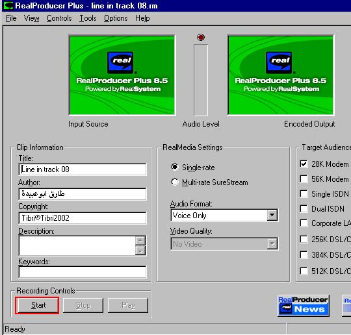The height and width of the screenshot is (335, 351).
Task: Click the Copyright input field
Action: click(83, 218)
